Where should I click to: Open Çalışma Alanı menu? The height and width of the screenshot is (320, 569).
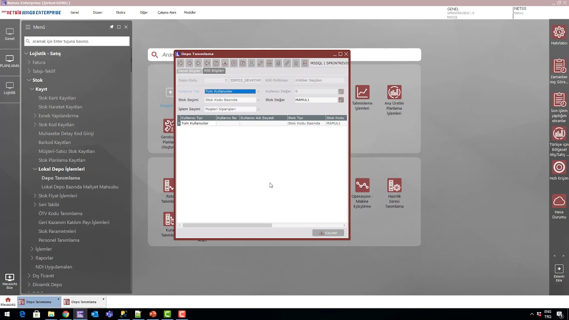[x=167, y=12]
